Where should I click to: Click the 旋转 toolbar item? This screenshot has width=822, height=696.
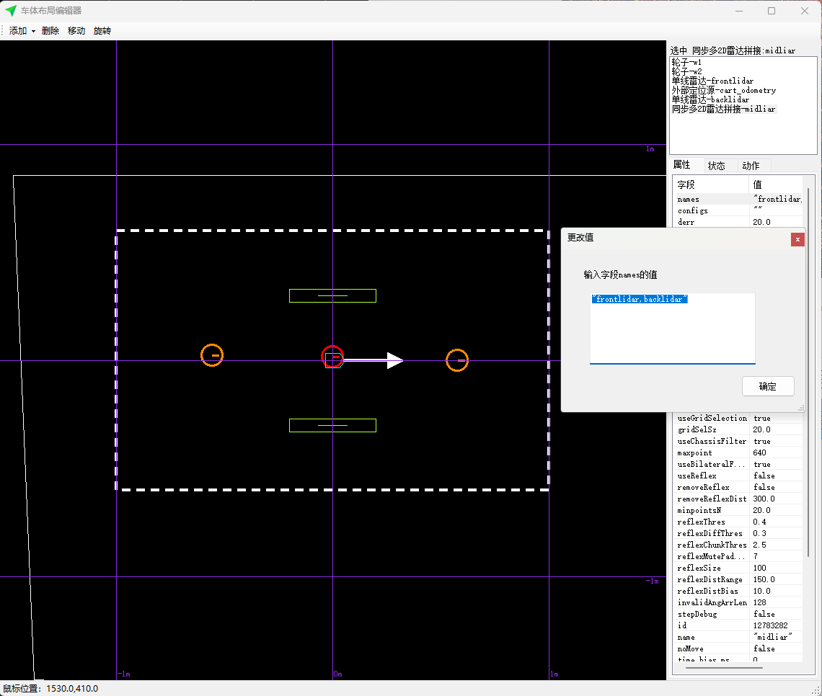102,31
